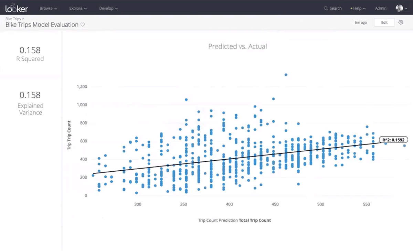
Task: Expand the Browse dropdown menu
Action: click(48, 8)
